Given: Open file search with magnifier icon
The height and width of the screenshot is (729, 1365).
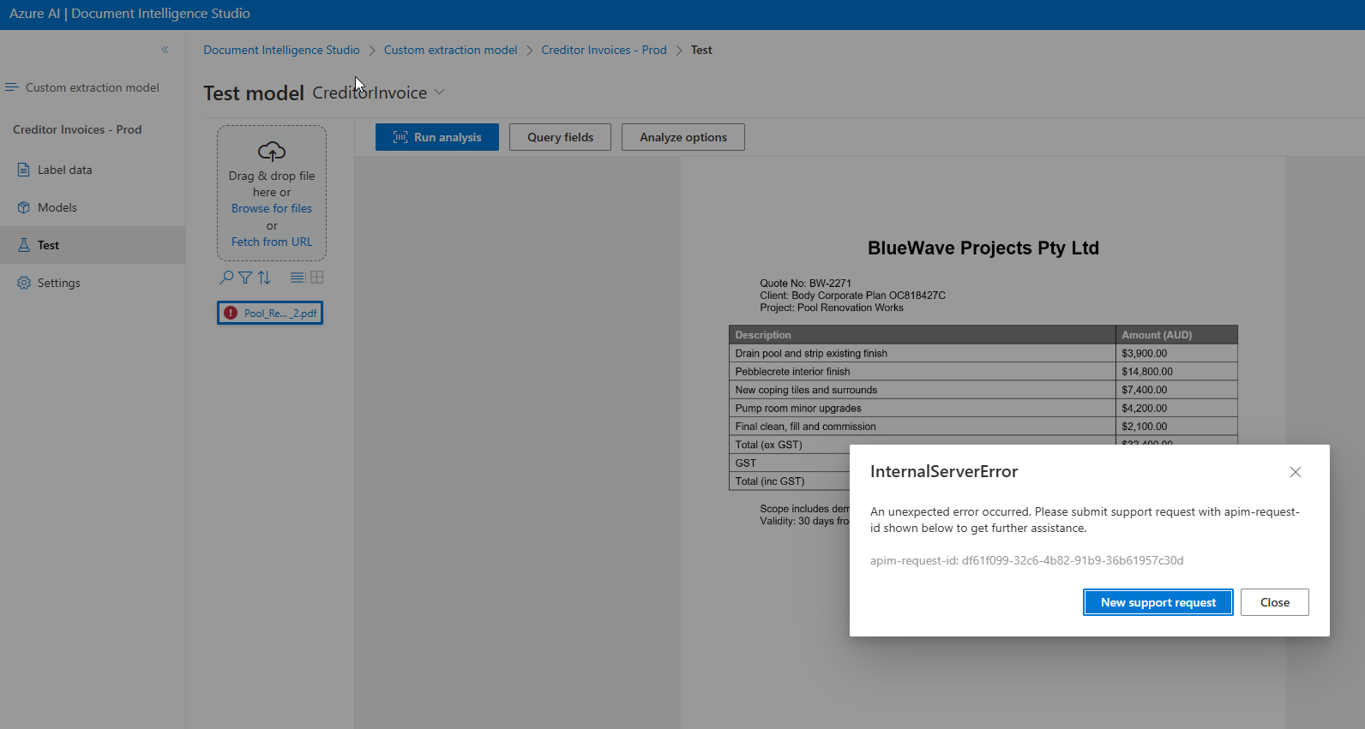Looking at the screenshot, I should tap(226, 278).
